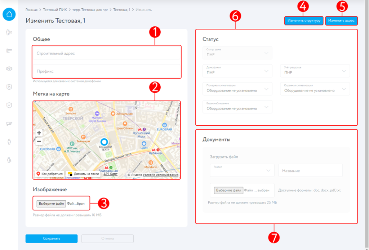369x250 pixels.
Task: Open the Учет ресурсов dropdown
Action: 315,71
